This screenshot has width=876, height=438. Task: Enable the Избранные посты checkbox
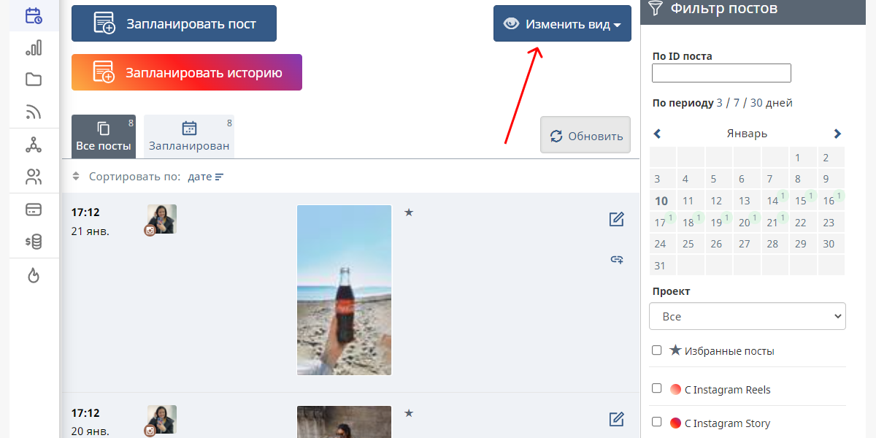click(x=657, y=350)
